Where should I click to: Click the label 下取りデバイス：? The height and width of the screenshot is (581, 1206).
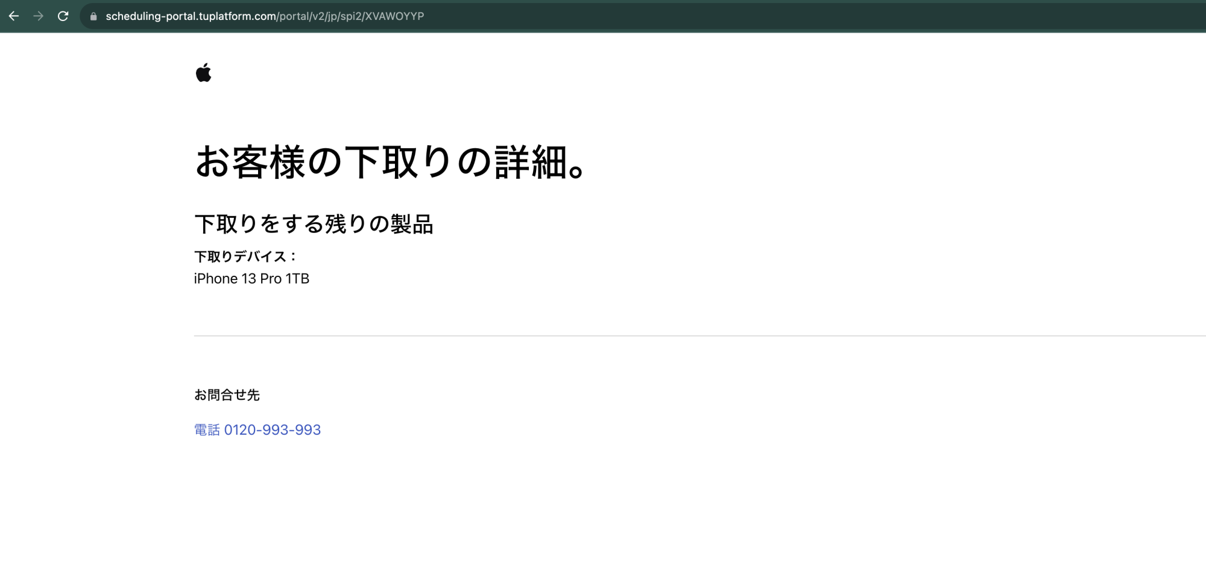[x=247, y=256]
